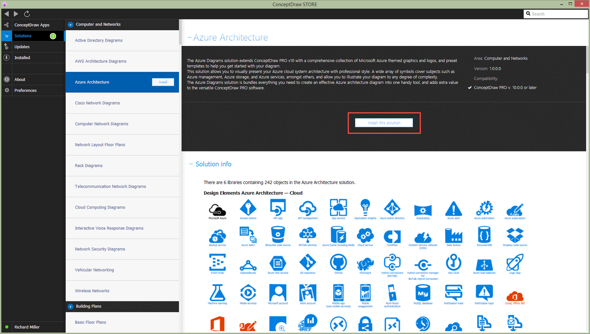
Task: Collapse the Solution info section
Action: click(191, 164)
